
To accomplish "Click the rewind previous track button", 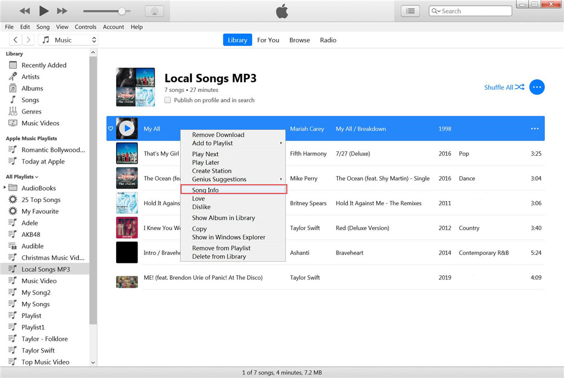I will pyautogui.click(x=25, y=11).
